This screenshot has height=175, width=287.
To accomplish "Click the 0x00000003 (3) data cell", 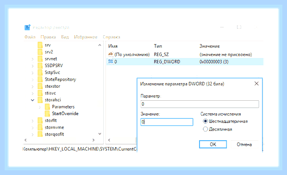I will (214, 62).
